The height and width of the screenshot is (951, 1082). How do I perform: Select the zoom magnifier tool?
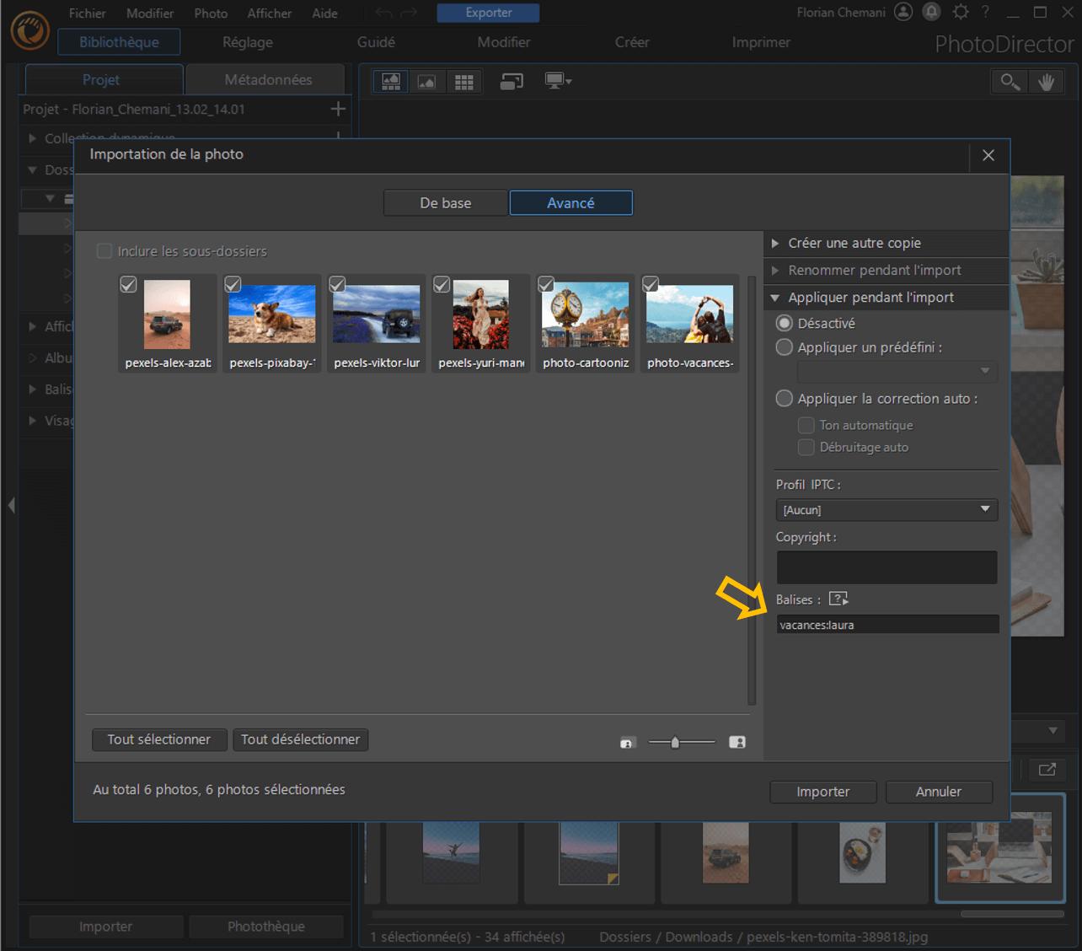coord(1009,82)
